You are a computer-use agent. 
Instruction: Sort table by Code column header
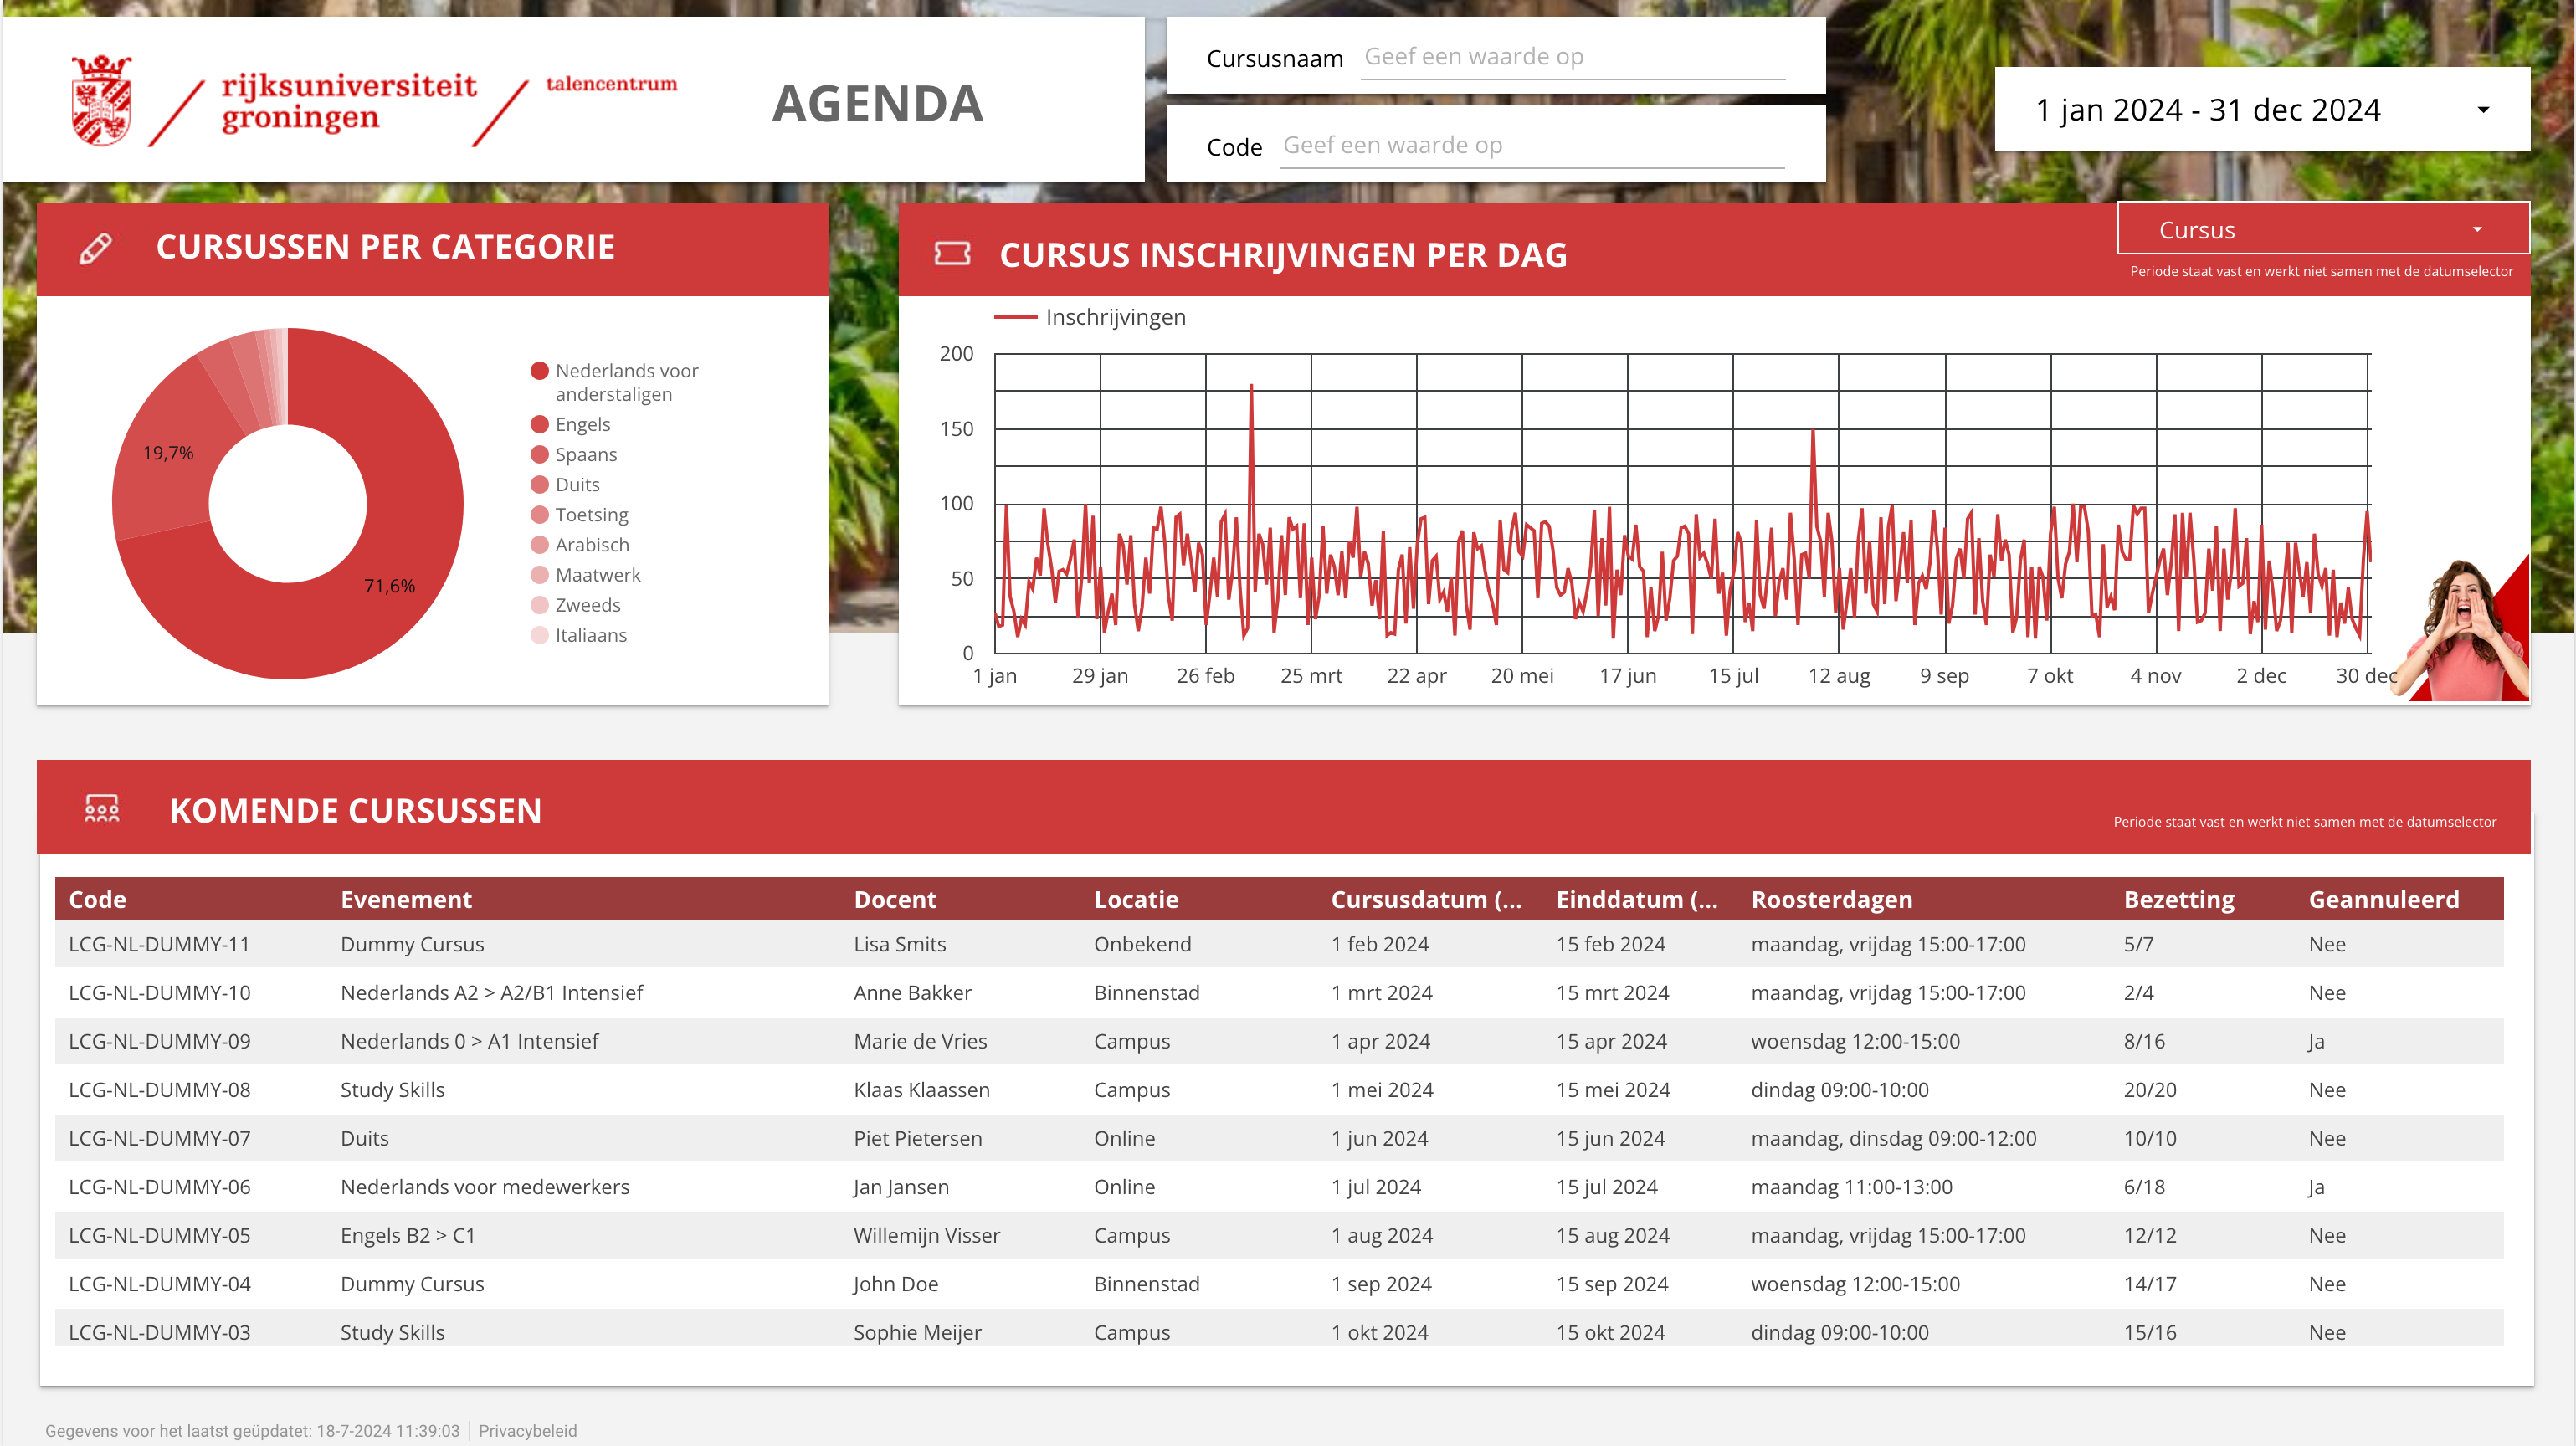click(x=97, y=899)
